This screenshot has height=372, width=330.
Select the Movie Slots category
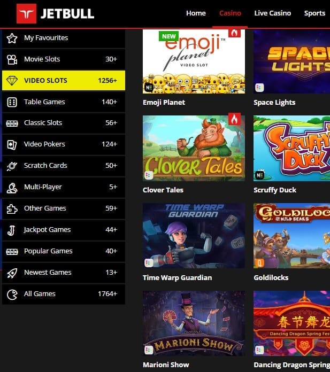tap(64, 59)
